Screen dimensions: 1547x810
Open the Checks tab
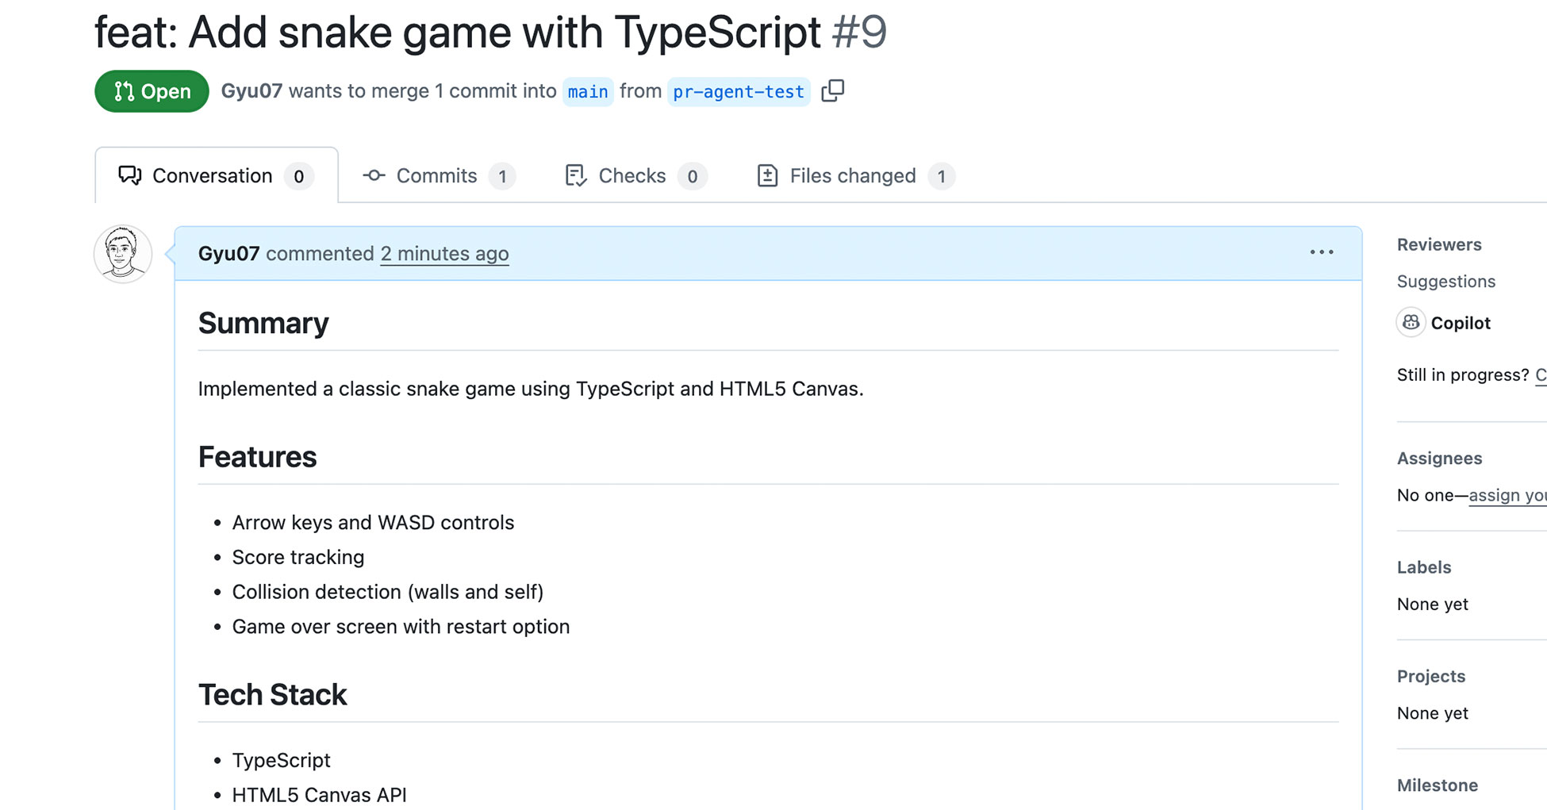632,175
